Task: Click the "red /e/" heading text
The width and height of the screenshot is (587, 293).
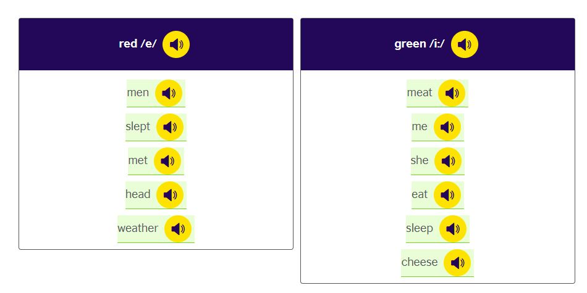Action: [138, 44]
